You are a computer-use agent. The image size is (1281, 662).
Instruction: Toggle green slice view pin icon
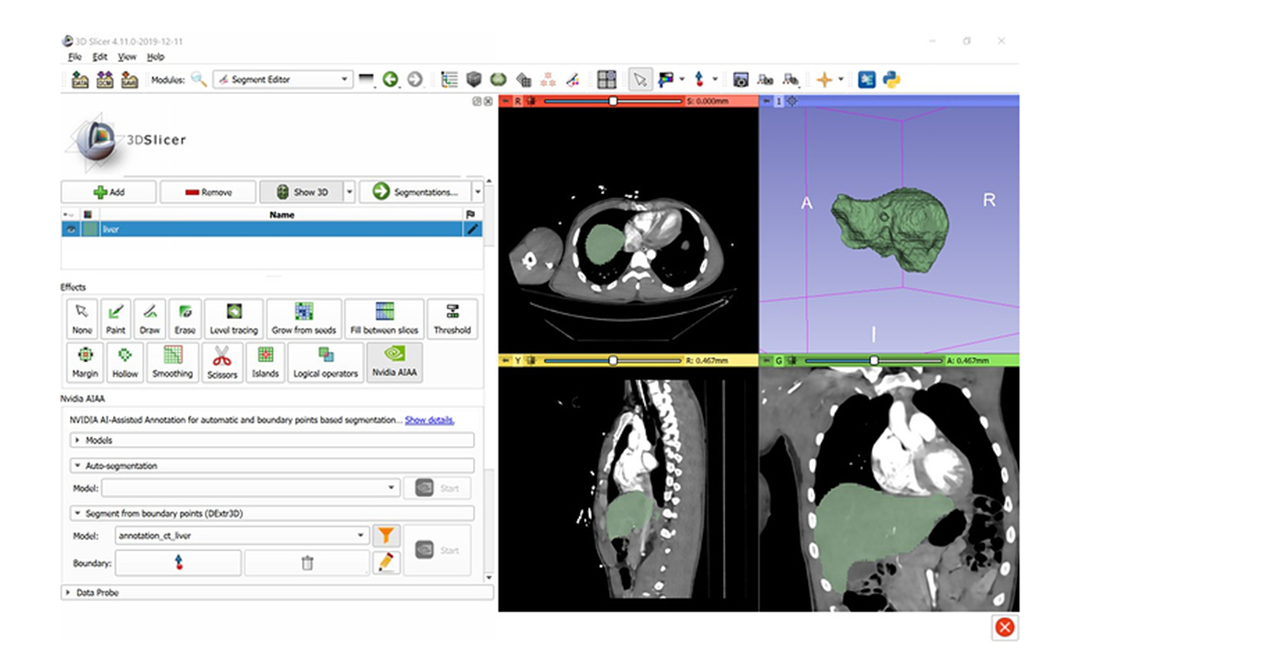click(x=766, y=361)
